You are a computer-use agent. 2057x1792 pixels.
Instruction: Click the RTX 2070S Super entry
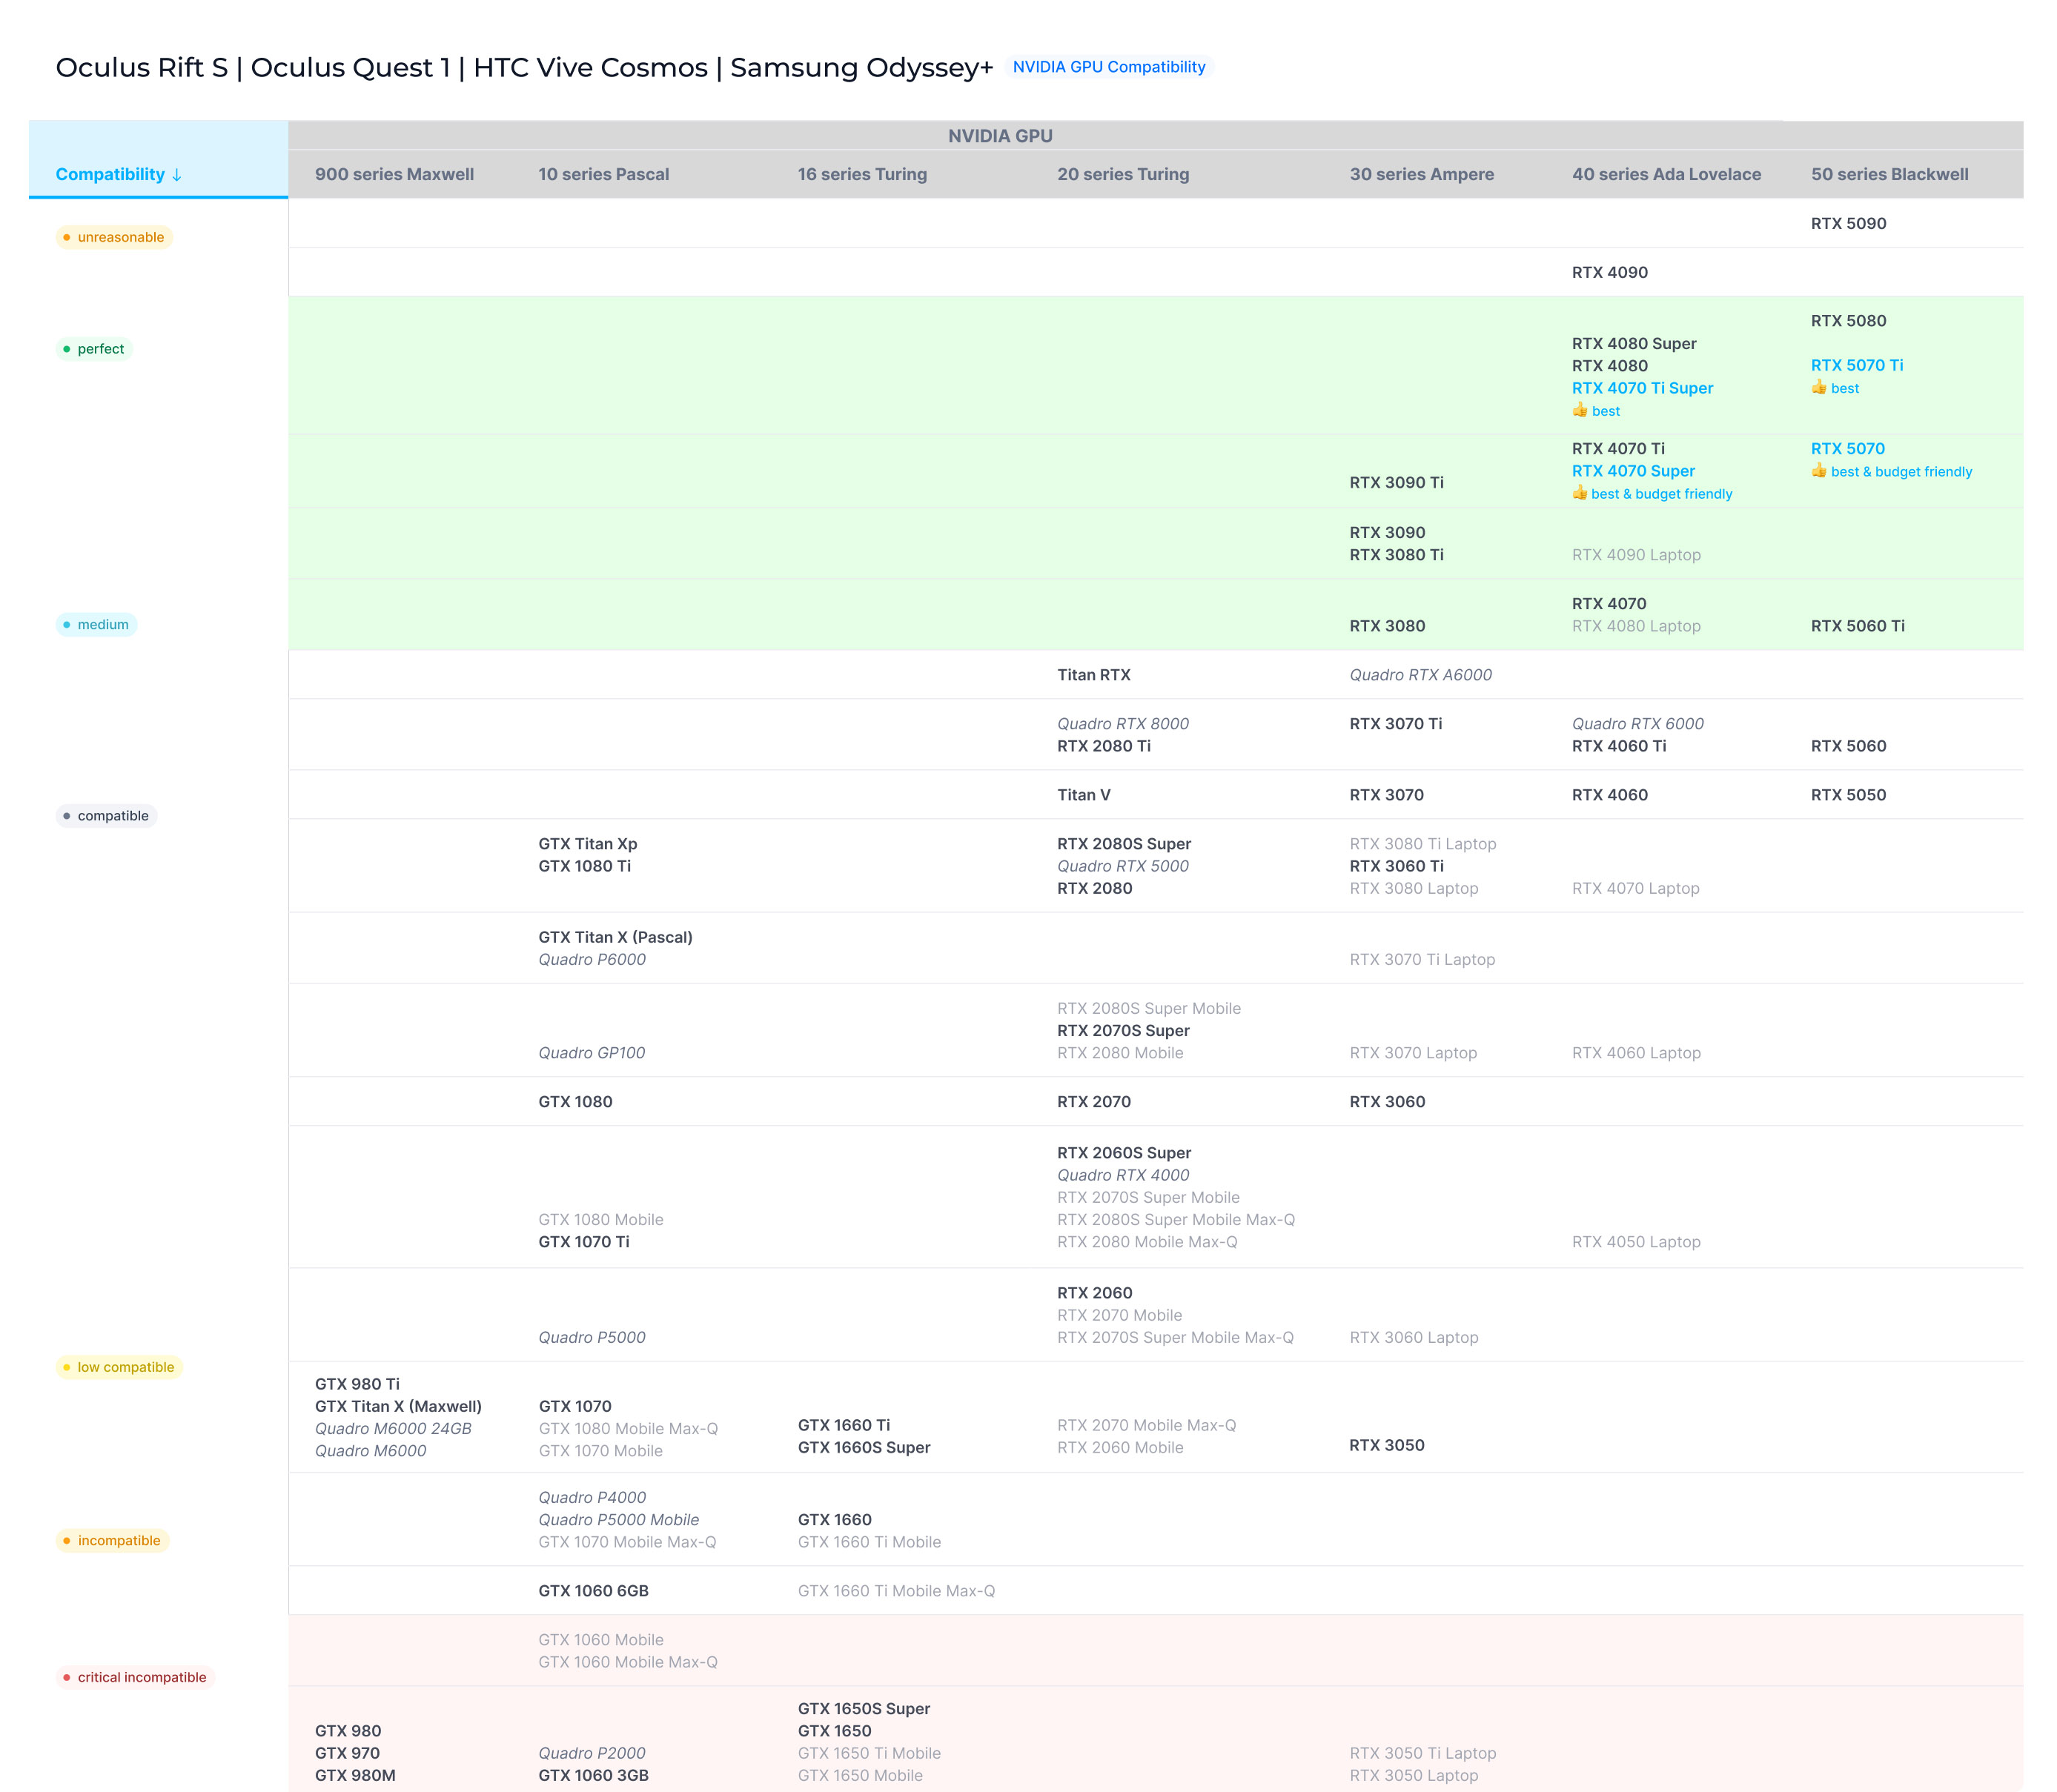coord(1123,1031)
